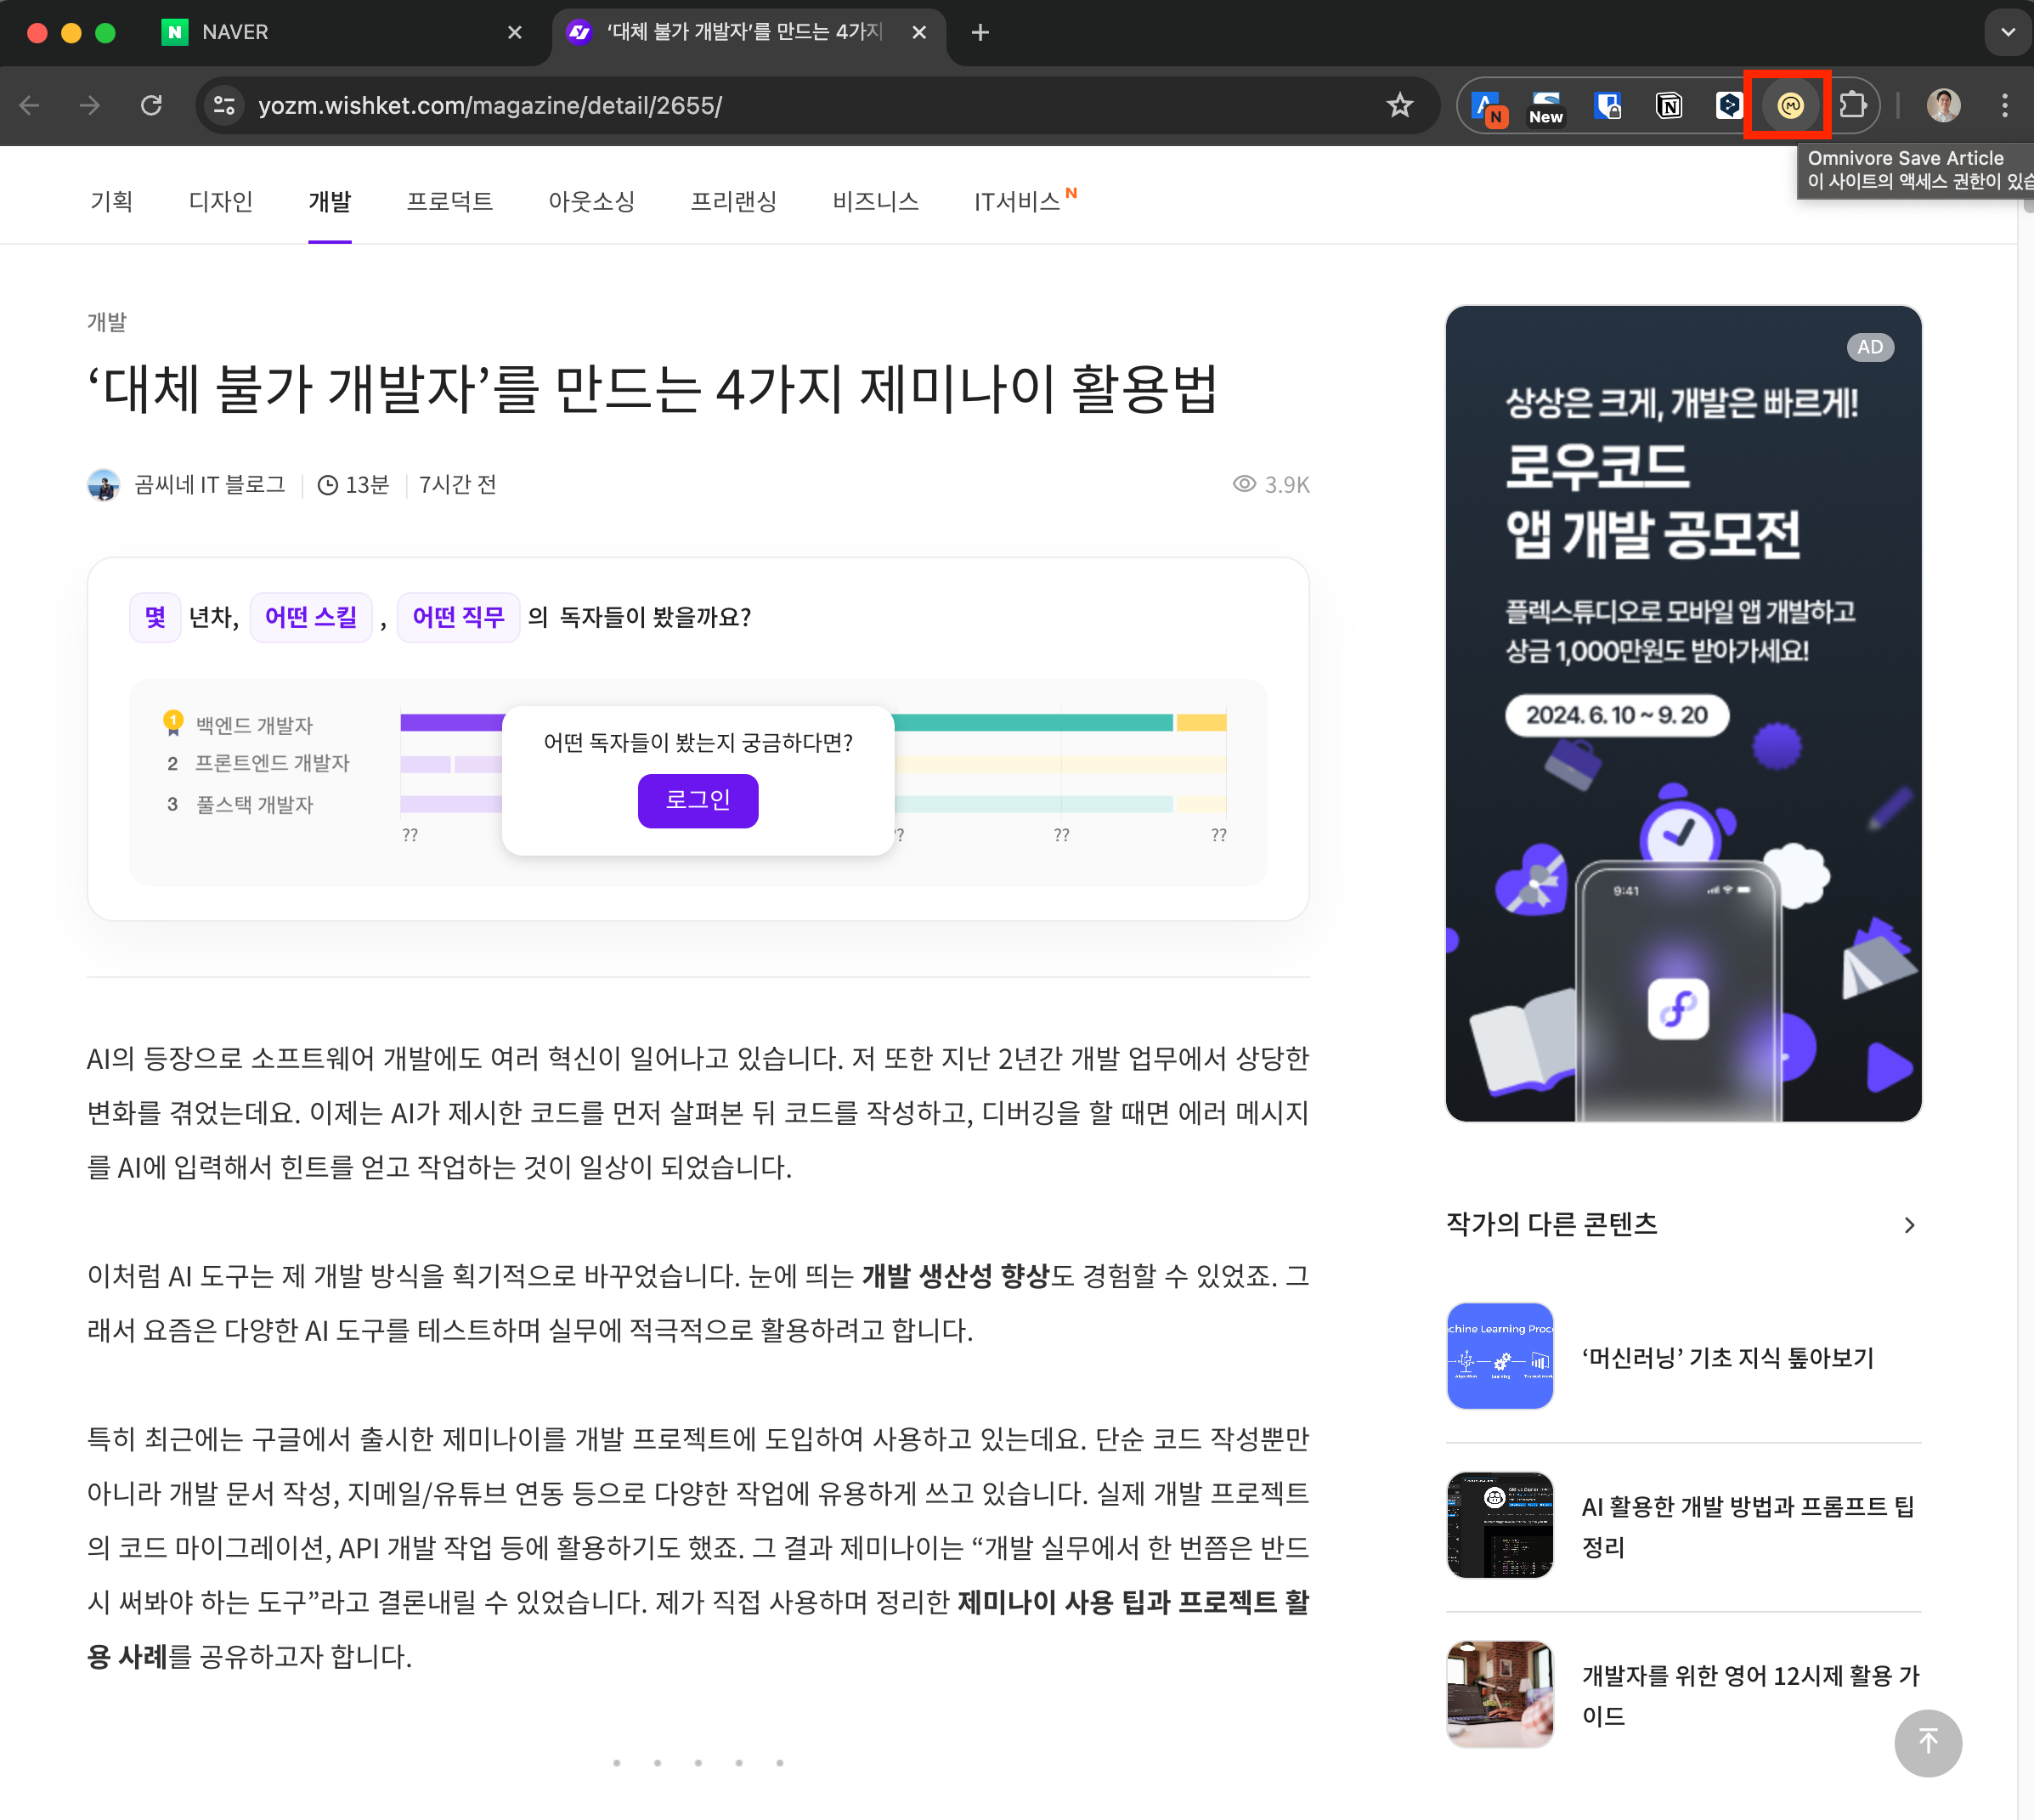Click the 개발자를 위한 영어 12시제 thumbnail
Image resolution: width=2034 pixels, height=1820 pixels.
[x=1499, y=1694]
